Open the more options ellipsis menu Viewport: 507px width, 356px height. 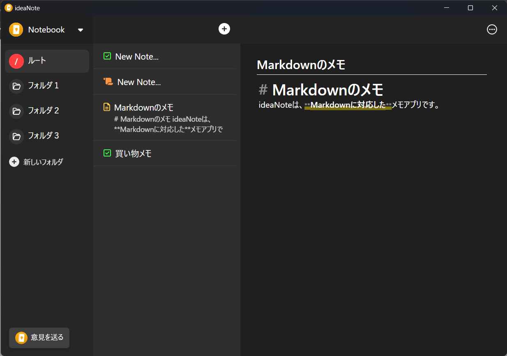point(492,29)
